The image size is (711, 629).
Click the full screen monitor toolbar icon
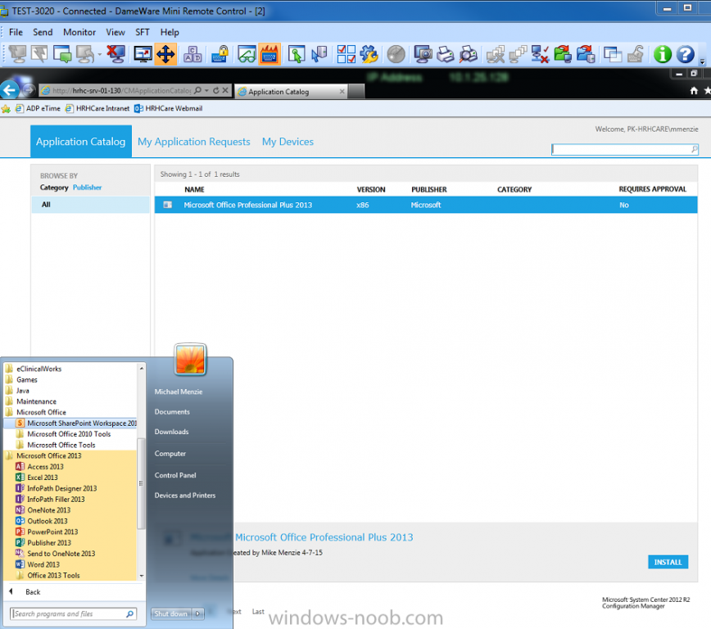point(143,54)
